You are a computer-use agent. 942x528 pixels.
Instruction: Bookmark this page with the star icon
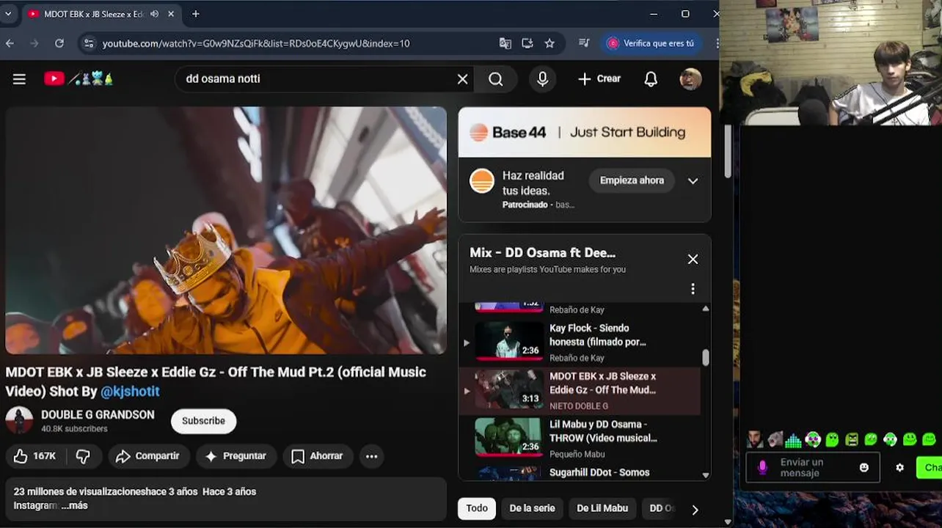[x=549, y=43]
